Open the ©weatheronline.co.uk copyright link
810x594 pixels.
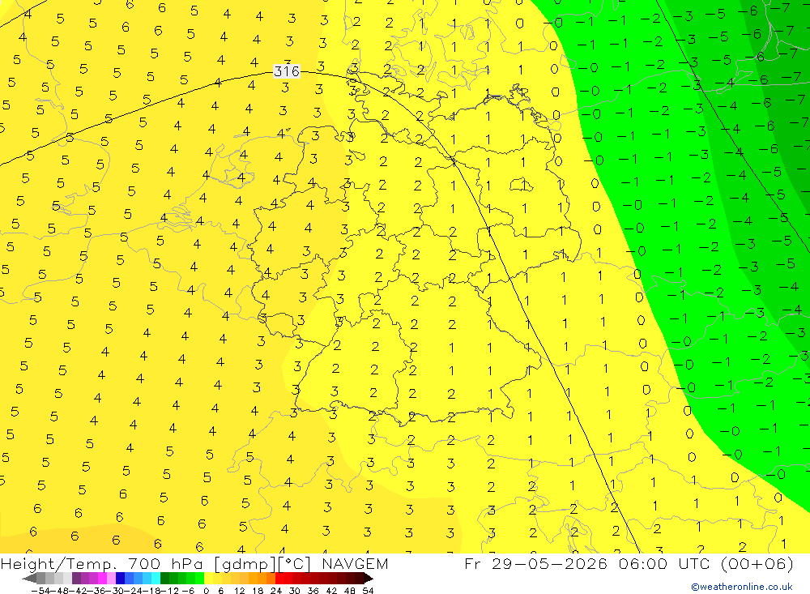coord(741,587)
